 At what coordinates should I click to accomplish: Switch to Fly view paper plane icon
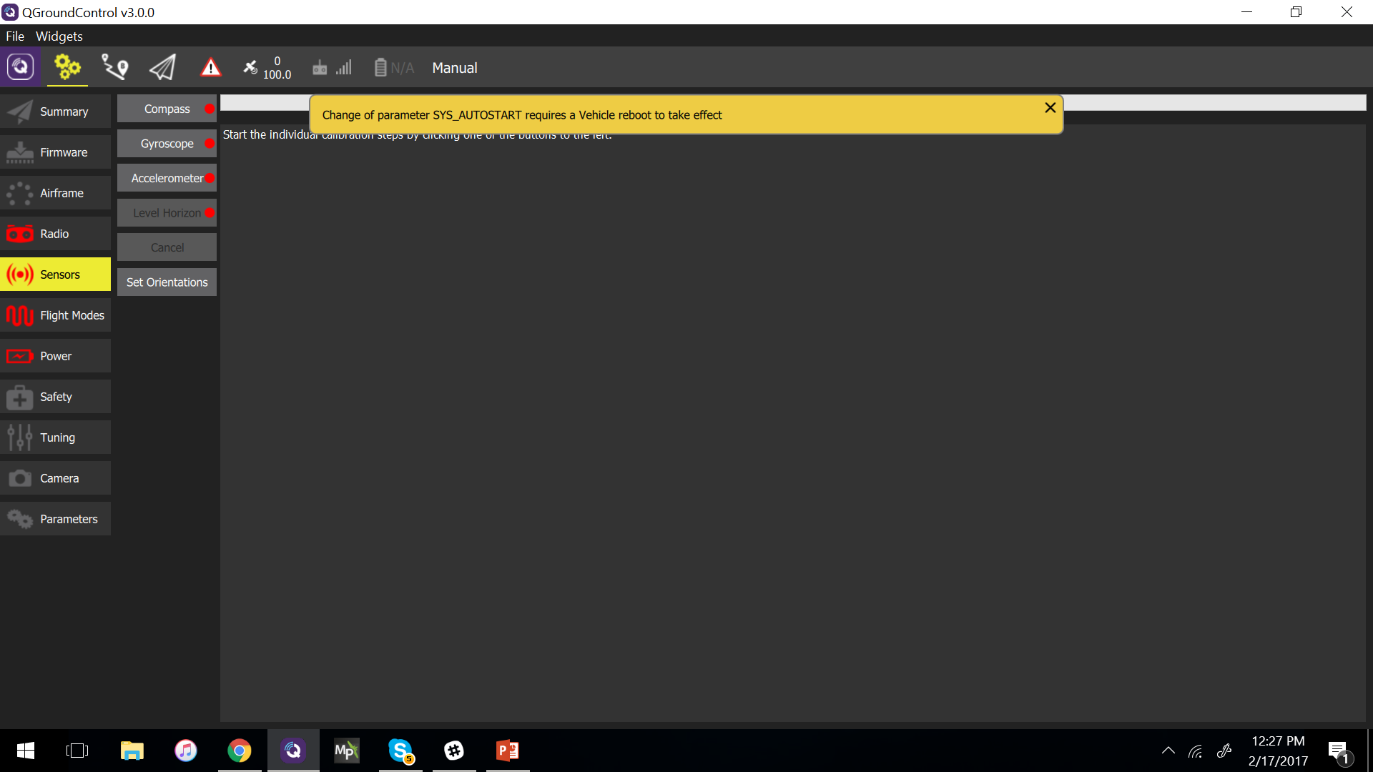pos(162,68)
